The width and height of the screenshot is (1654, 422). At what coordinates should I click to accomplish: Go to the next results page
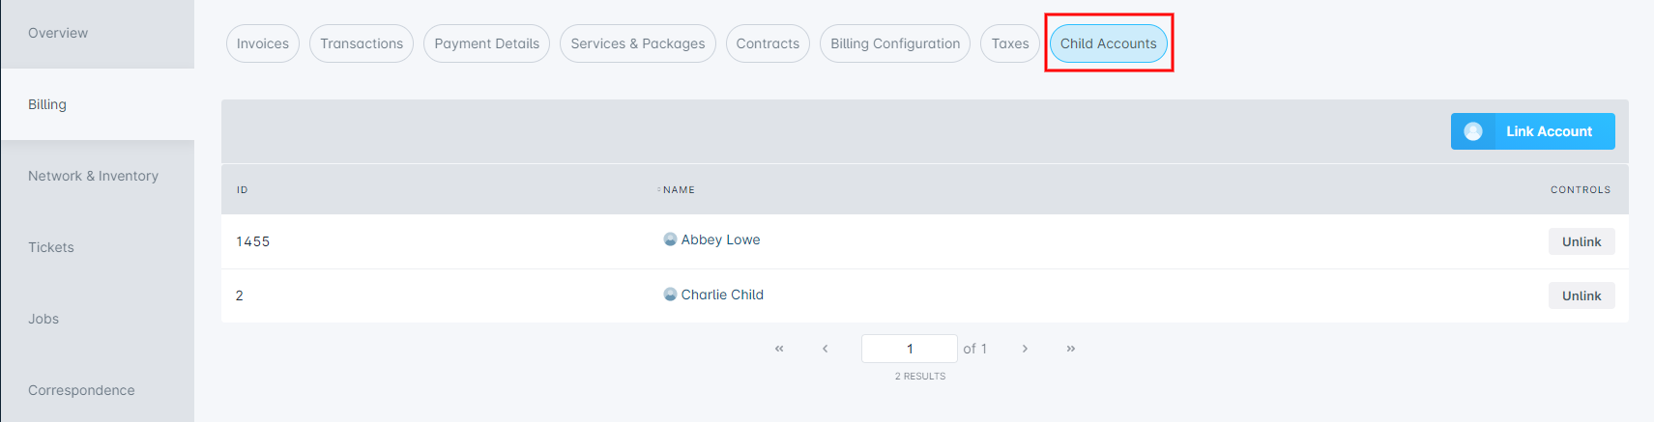click(1025, 349)
